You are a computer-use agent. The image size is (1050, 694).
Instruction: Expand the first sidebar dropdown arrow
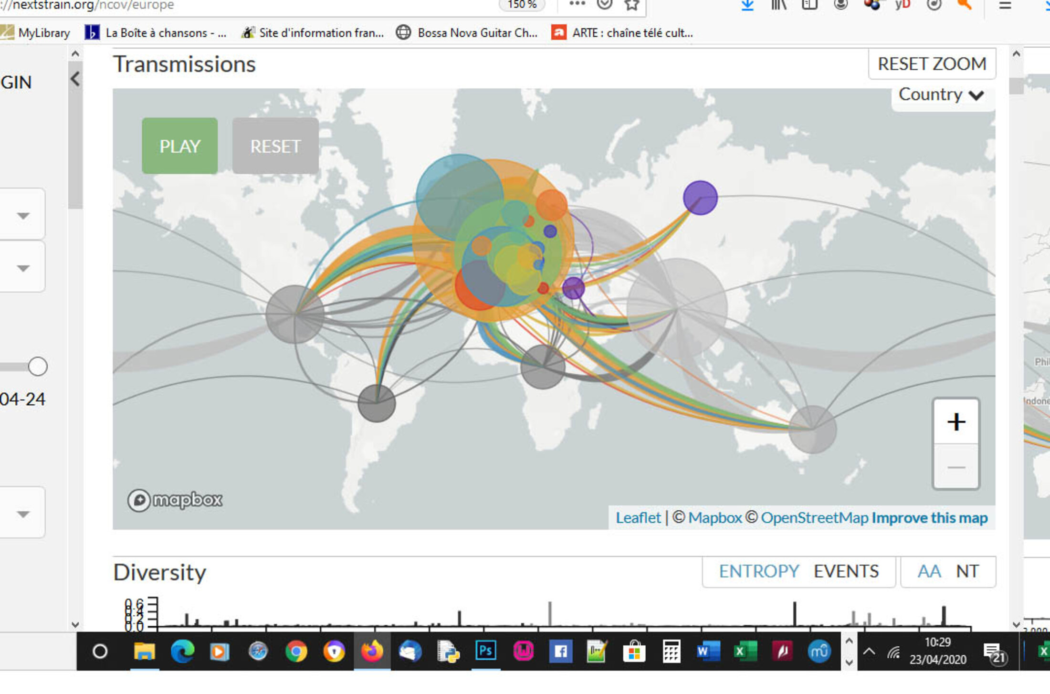(x=23, y=216)
